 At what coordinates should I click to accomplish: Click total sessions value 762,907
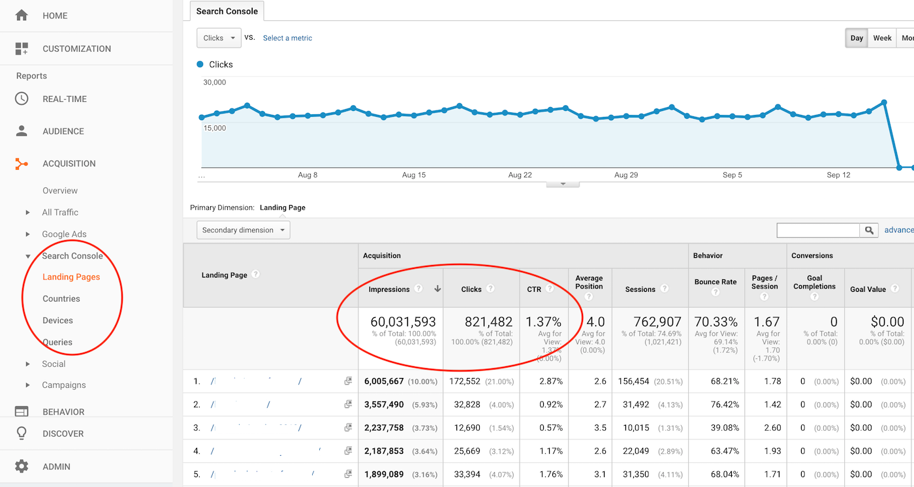[x=657, y=322]
